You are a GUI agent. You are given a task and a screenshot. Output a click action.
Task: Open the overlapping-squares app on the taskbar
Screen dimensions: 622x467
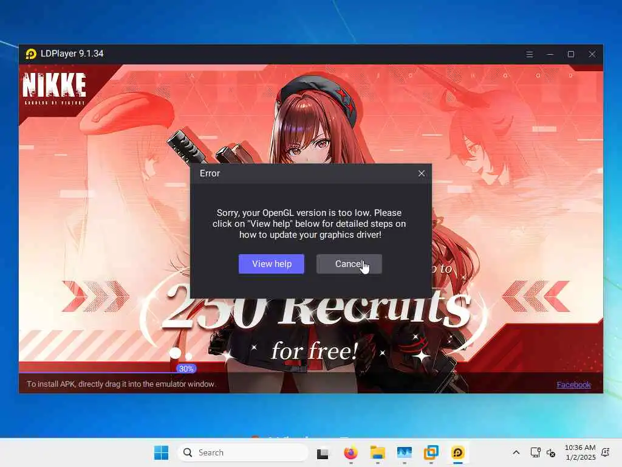pos(431,452)
